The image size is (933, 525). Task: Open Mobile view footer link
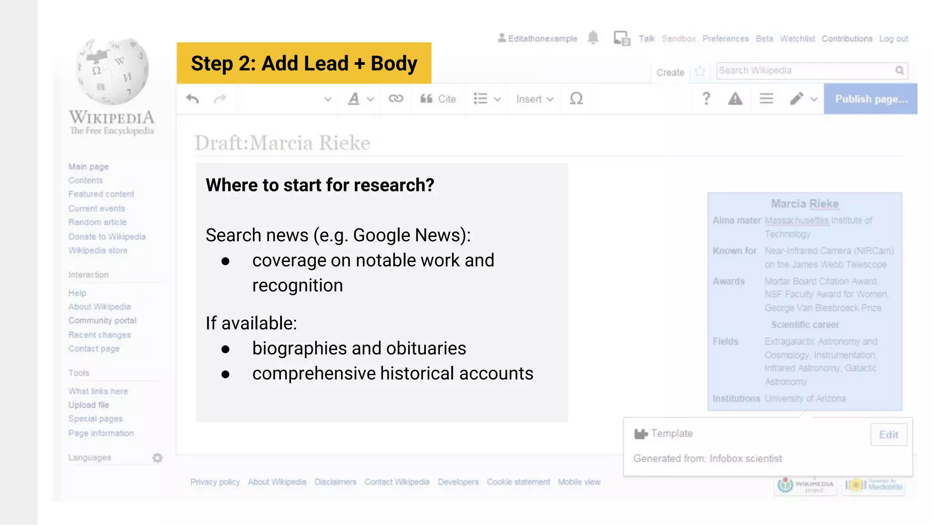(579, 482)
